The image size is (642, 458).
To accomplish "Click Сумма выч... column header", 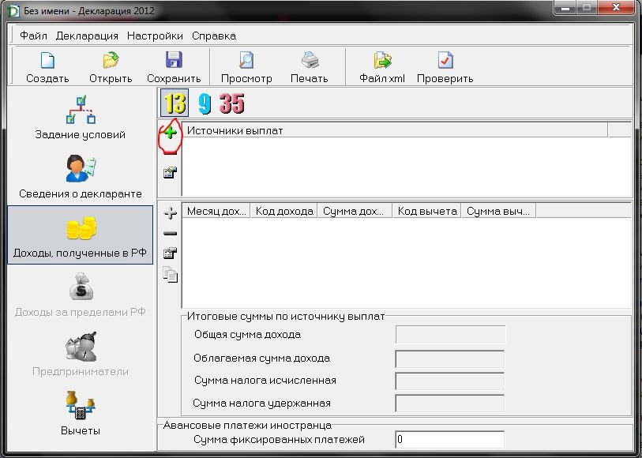I will 499,211.
